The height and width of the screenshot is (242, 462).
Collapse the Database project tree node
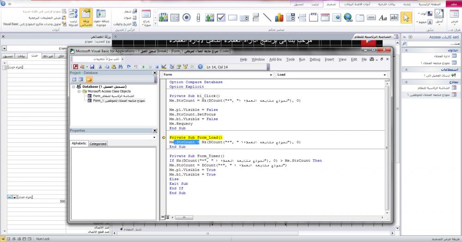click(73, 87)
